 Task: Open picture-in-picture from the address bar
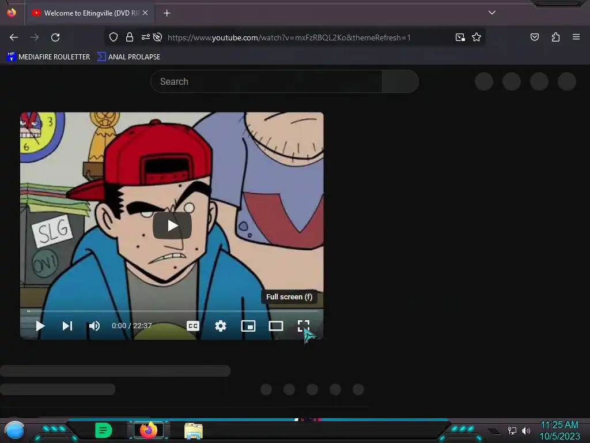tap(460, 37)
